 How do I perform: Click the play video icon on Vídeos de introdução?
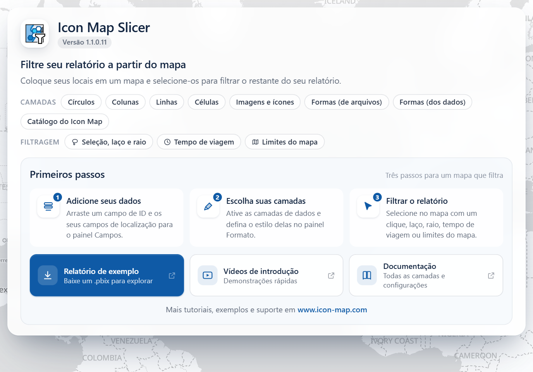click(x=208, y=276)
